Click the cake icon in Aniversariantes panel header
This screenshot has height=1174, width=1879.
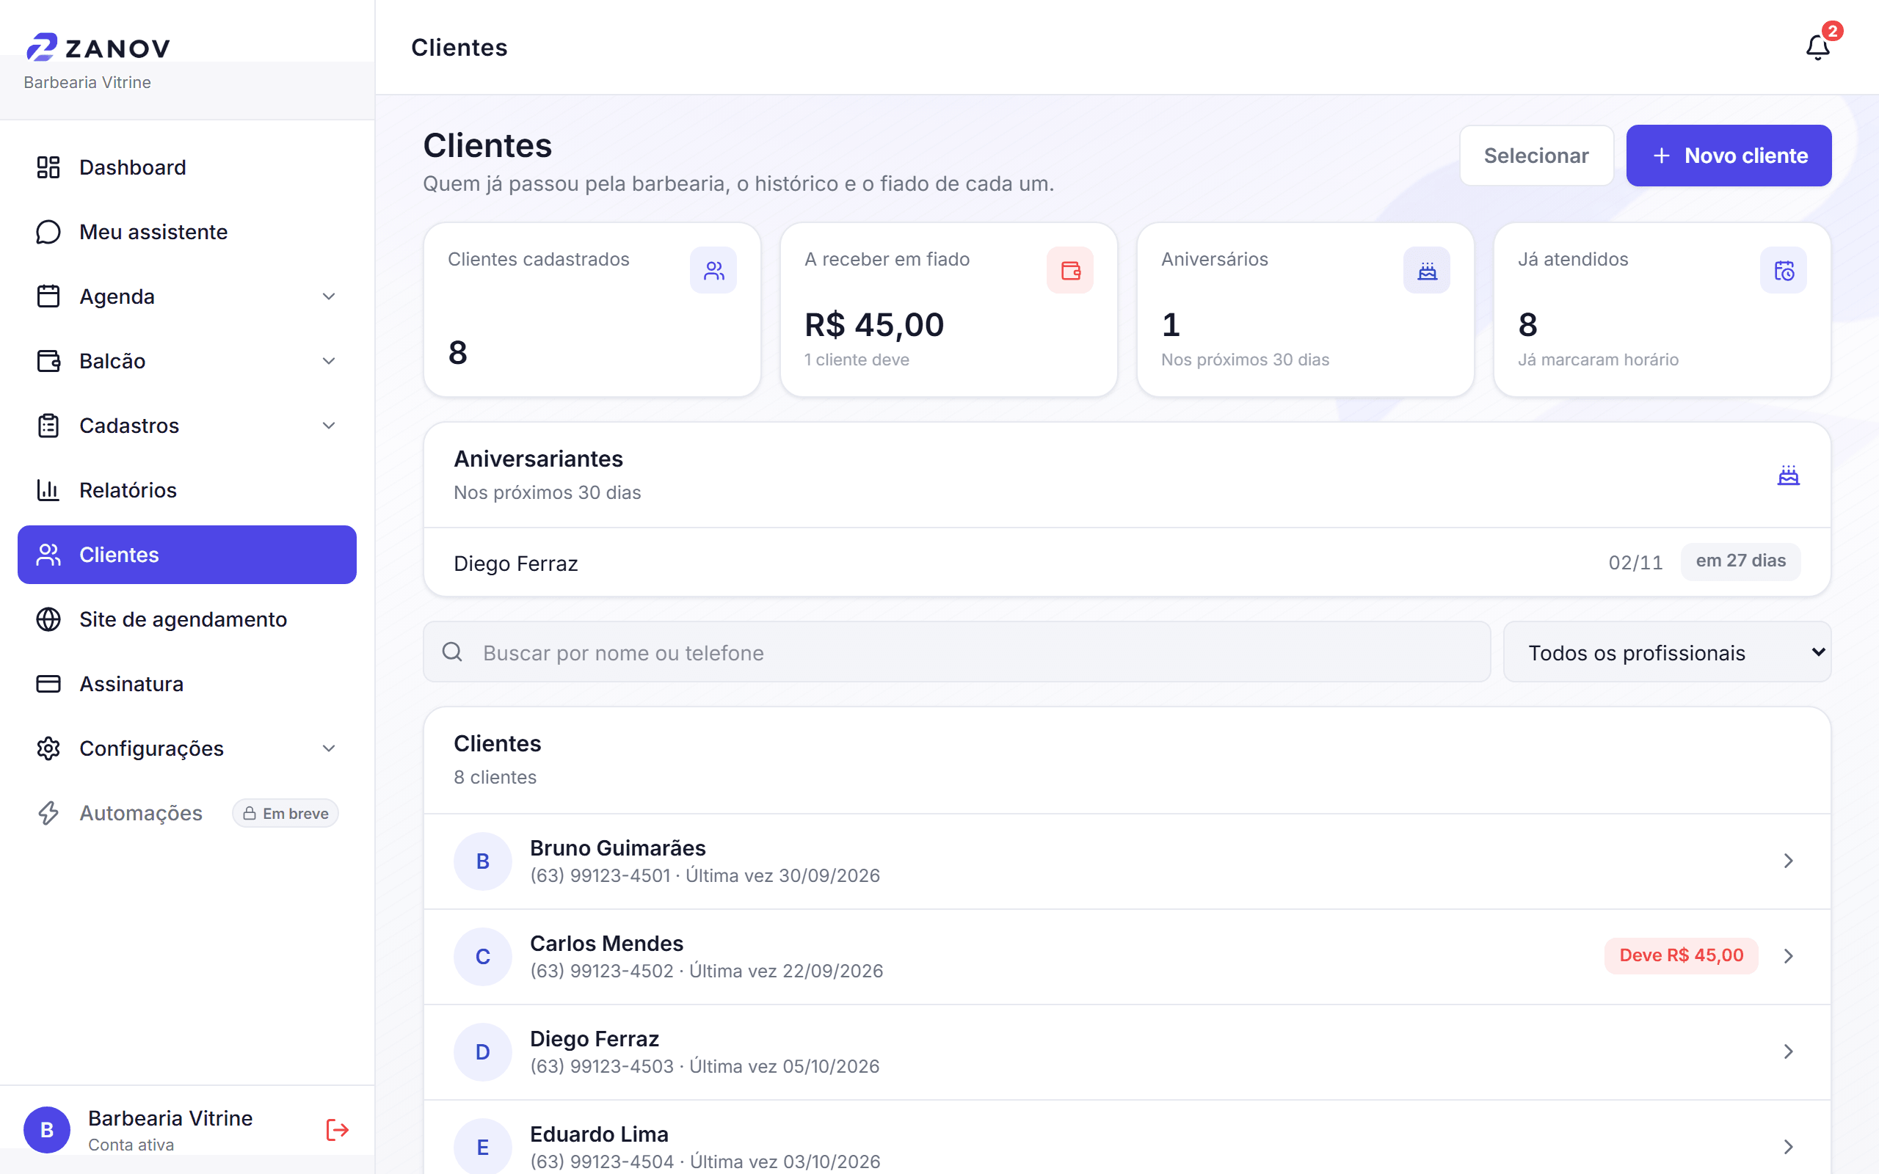click(1788, 475)
